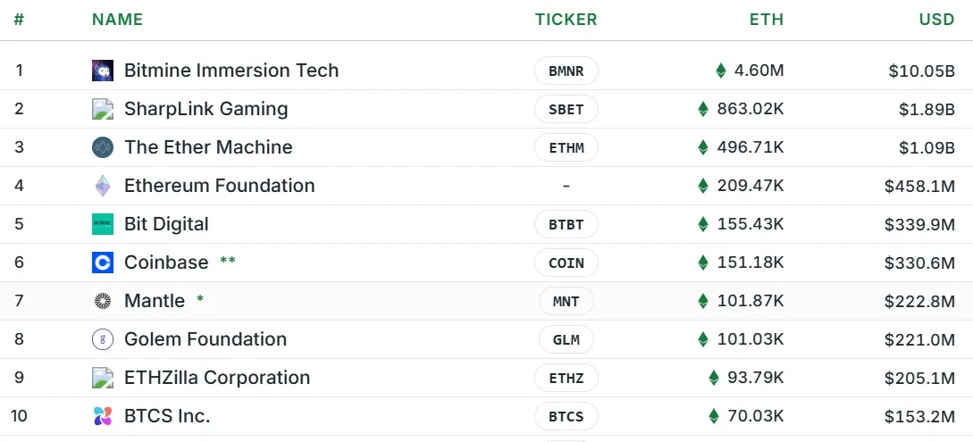Viewport: 973px width, 442px height.
Task: Click the Ethereum Foundation diamond logo
Action: point(103,186)
